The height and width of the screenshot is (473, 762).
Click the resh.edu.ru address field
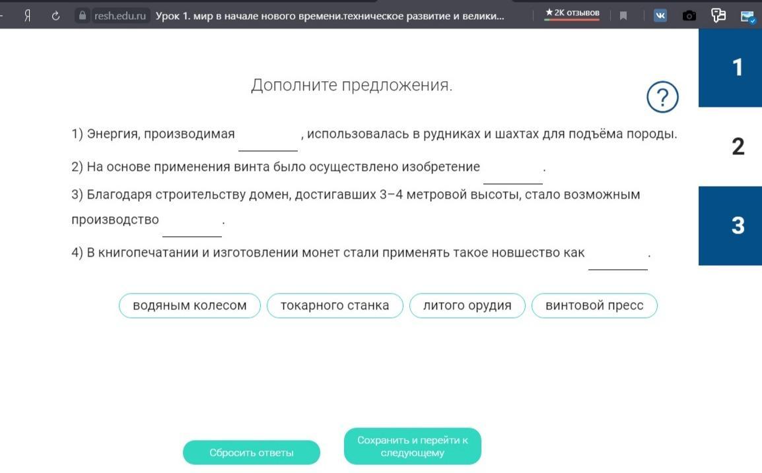tap(120, 16)
